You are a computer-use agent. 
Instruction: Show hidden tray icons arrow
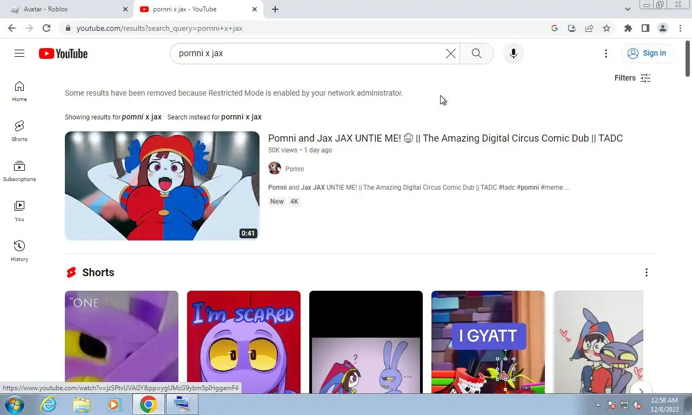point(598,405)
